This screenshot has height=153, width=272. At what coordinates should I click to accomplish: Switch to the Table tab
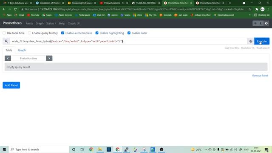click(x=9, y=50)
